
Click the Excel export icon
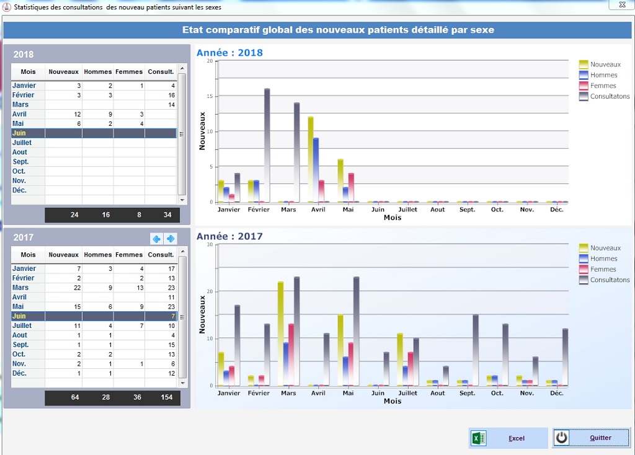click(x=478, y=438)
